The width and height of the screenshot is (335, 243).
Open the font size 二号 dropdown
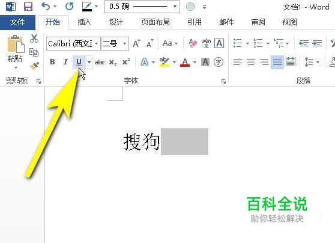click(x=124, y=44)
